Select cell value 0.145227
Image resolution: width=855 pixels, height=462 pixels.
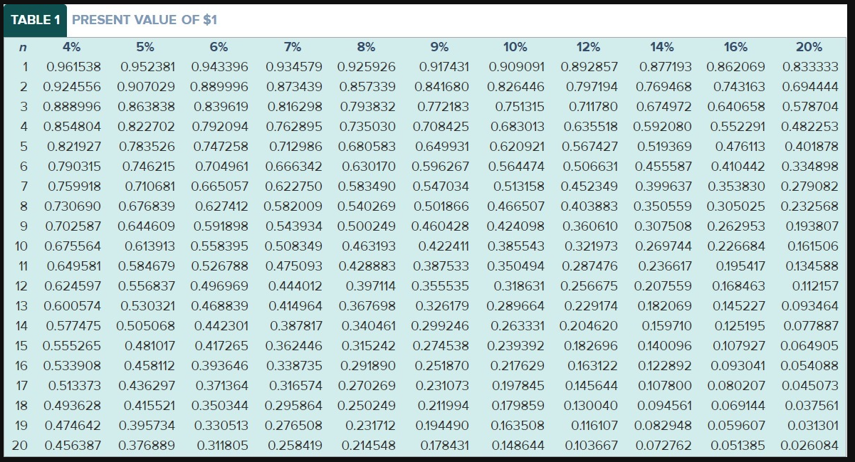740,306
